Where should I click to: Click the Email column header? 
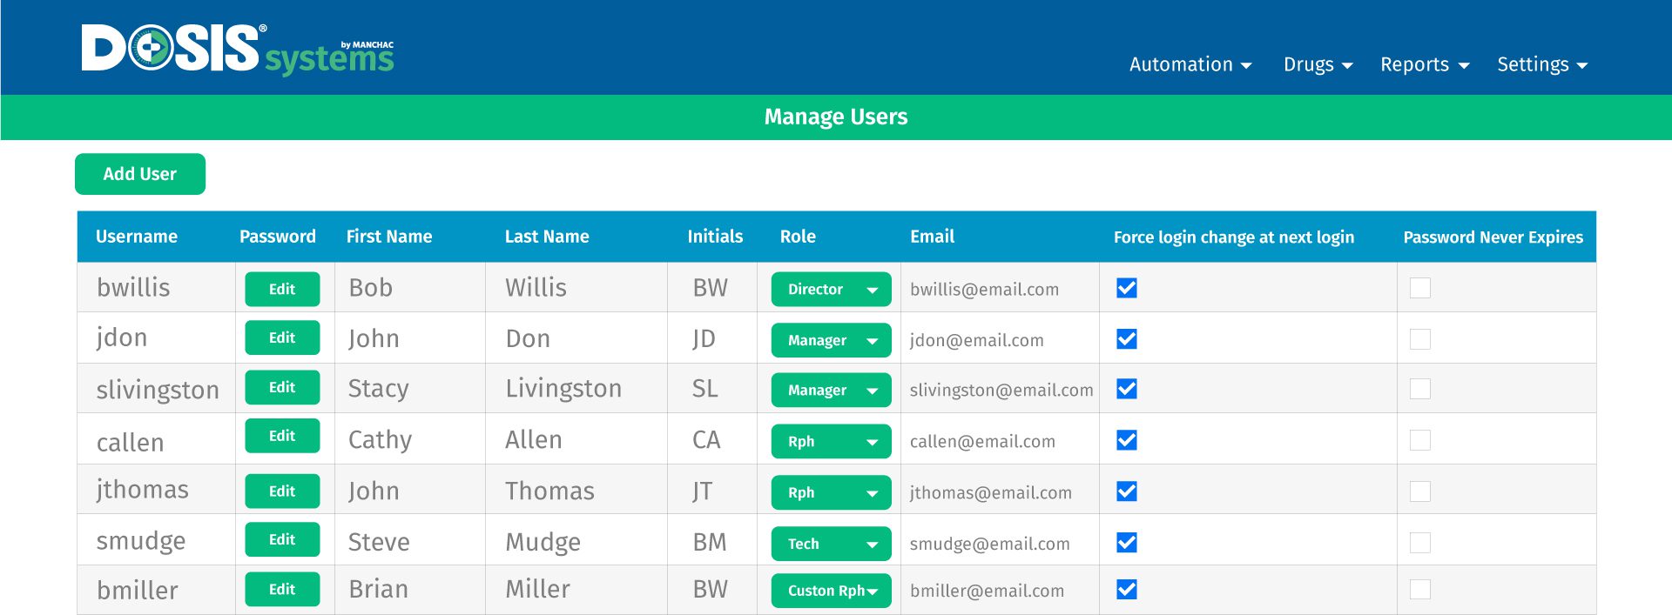click(x=933, y=237)
